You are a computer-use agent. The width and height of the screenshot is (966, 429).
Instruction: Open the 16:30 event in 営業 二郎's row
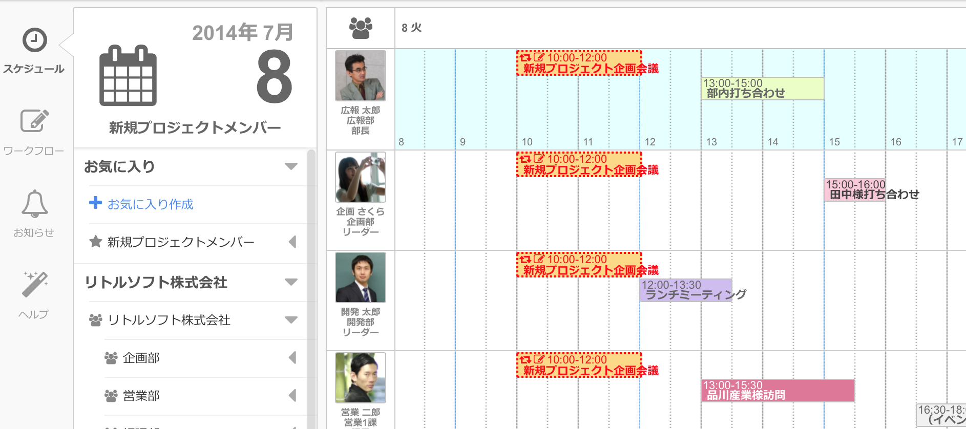coord(941,415)
